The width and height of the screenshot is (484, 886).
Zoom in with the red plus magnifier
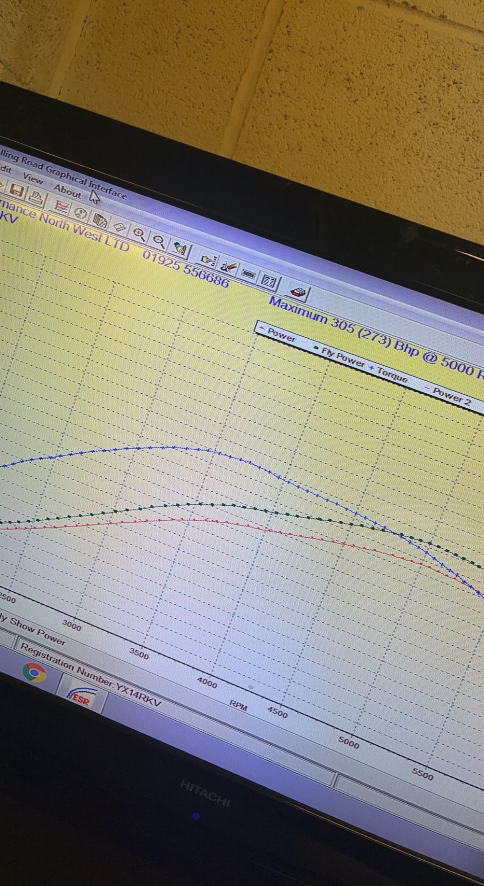point(140,234)
